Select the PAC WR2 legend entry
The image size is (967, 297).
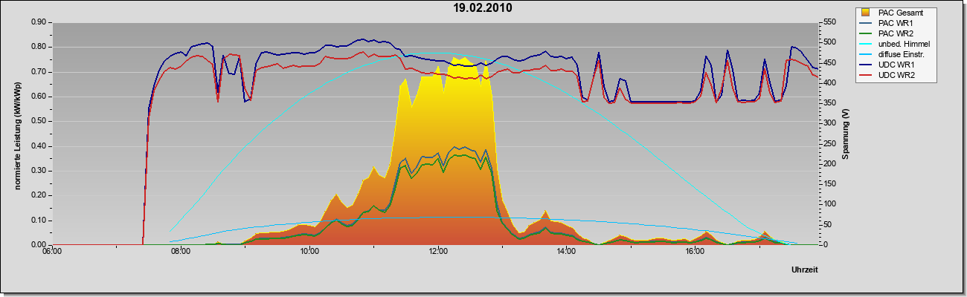pyautogui.click(x=896, y=33)
